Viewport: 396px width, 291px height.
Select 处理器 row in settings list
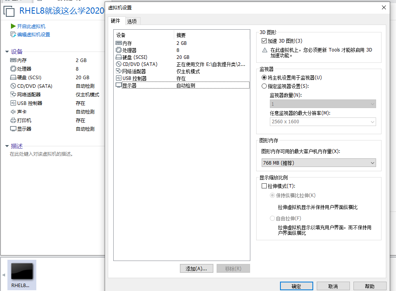coord(182,50)
